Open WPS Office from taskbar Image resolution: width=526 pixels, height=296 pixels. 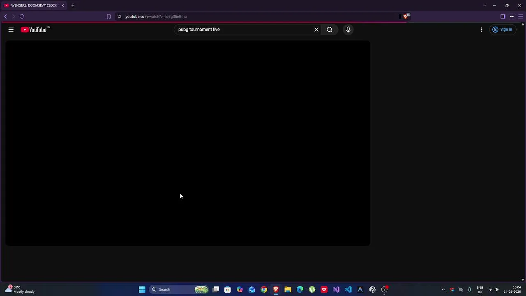[324, 289]
